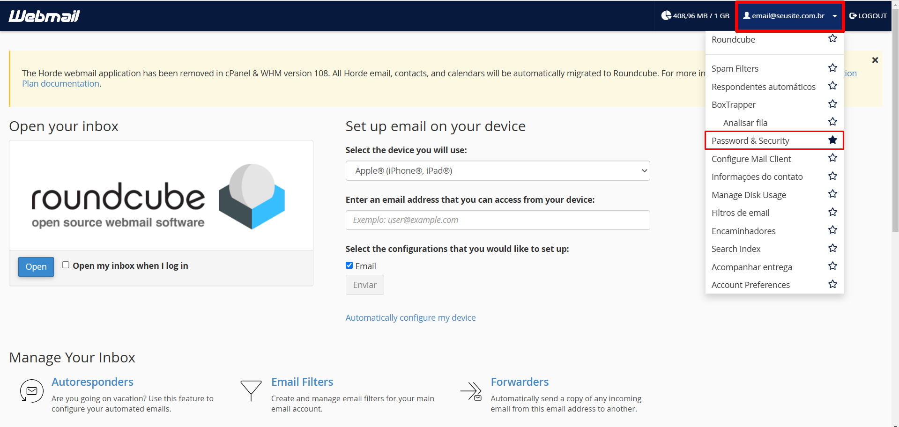
Task: Favorite Spam Filters with its star
Action: 832,68
